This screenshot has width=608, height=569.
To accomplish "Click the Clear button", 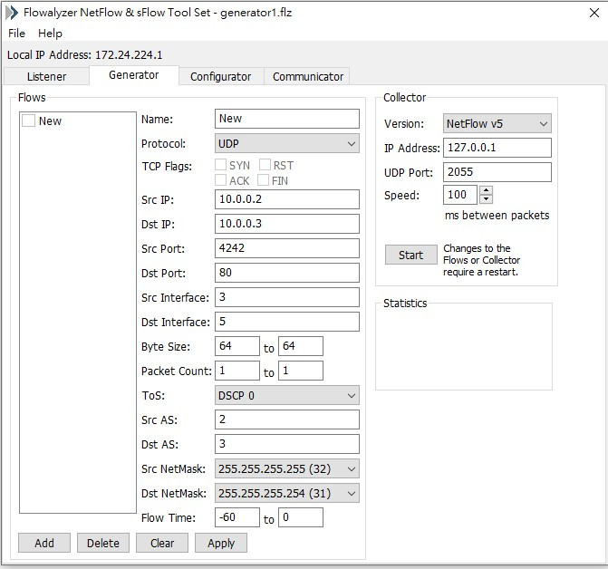I will coord(162,543).
